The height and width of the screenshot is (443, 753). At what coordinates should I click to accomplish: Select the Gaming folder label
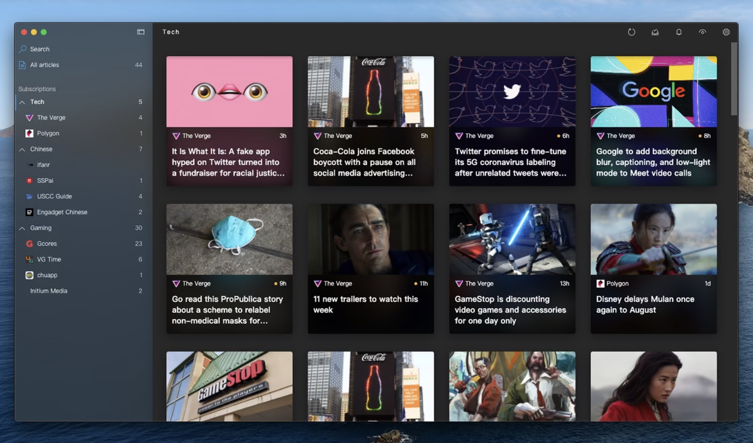[41, 228]
